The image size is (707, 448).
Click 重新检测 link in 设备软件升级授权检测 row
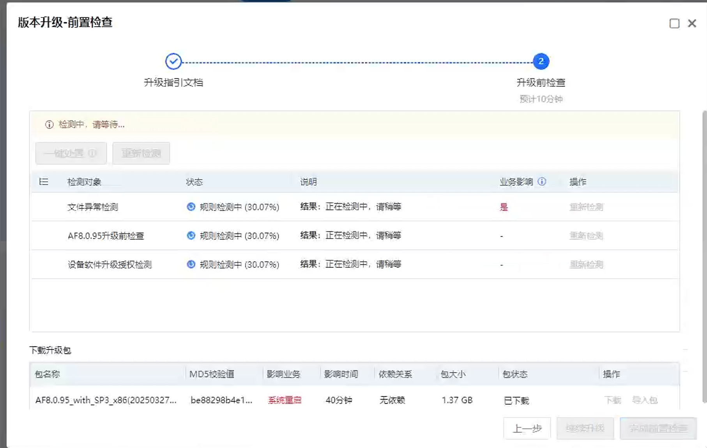point(586,265)
